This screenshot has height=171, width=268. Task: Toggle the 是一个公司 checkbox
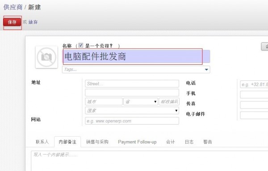click(x=81, y=45)
